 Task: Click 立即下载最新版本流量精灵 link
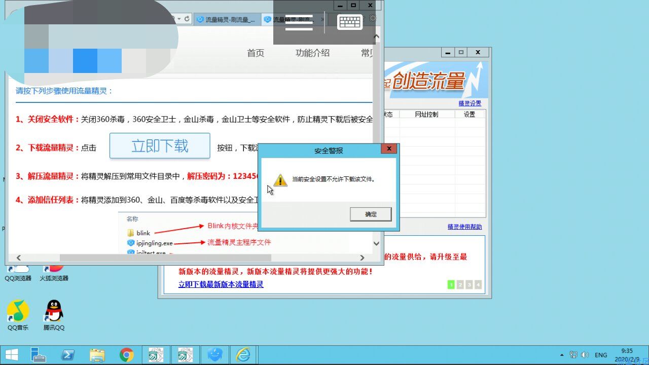point(221,284)
